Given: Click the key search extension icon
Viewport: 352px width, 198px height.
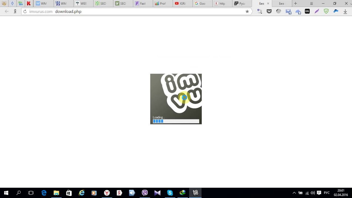Looking at the screenshot, I should pos(260,12).
